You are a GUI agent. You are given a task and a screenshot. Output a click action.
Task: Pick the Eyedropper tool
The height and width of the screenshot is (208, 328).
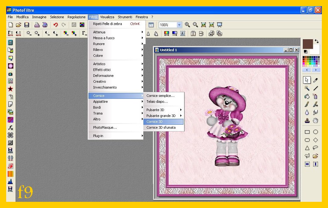(315, 80)
